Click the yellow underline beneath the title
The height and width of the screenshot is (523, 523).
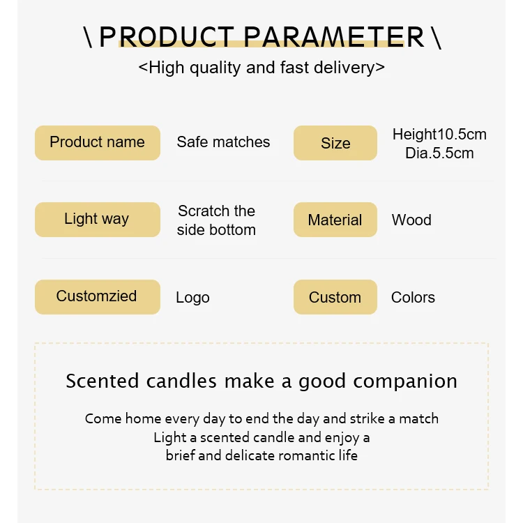(x=261, y=44)
